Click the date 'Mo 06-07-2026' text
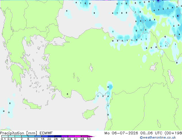 121,133
